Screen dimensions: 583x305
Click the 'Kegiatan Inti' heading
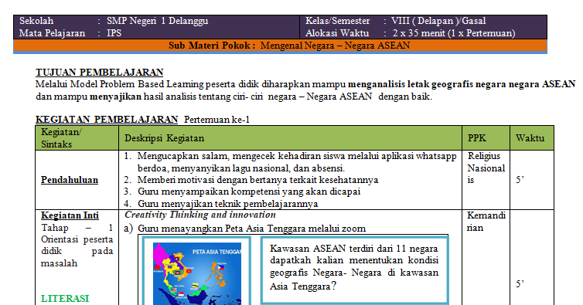(x=70, y=215)
